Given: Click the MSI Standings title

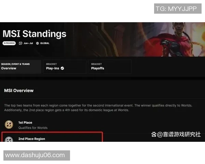Looking at the screenshot, I should pos(35,34).
